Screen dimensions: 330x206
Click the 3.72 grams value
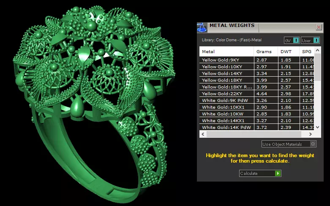click(262, 127)
